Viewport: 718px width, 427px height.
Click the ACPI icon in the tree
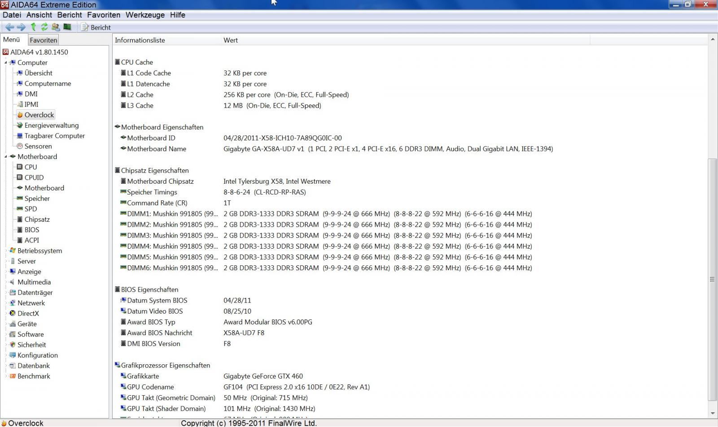(x=20, y=241)
